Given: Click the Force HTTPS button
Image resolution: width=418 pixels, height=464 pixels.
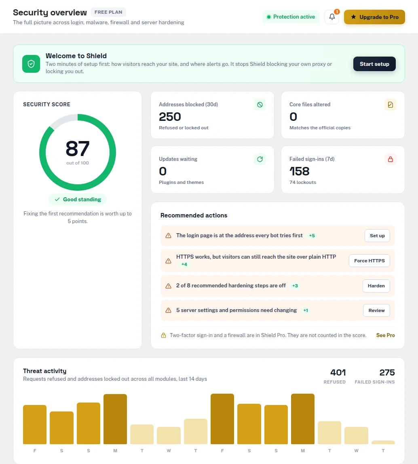Looking at the screenshot, I should [369, 261].
